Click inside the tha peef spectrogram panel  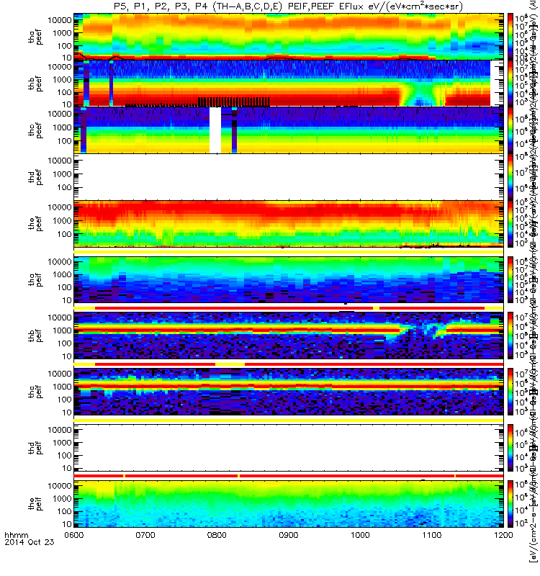tap(289, 37)
